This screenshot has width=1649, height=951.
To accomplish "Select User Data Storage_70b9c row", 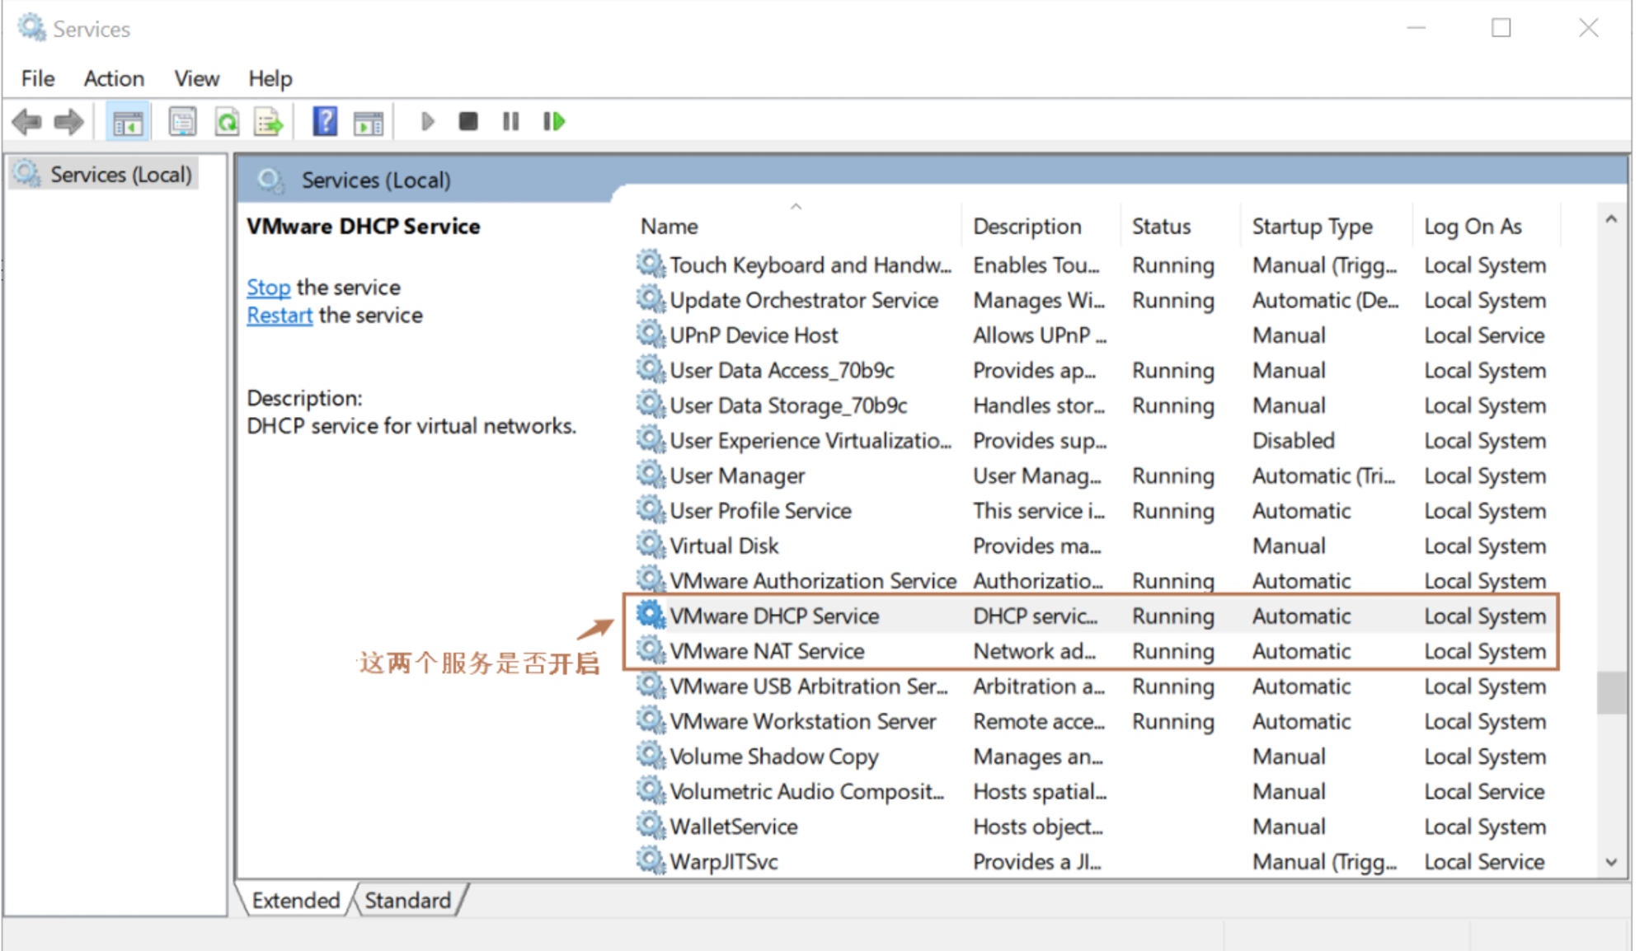I will 1092,405.
